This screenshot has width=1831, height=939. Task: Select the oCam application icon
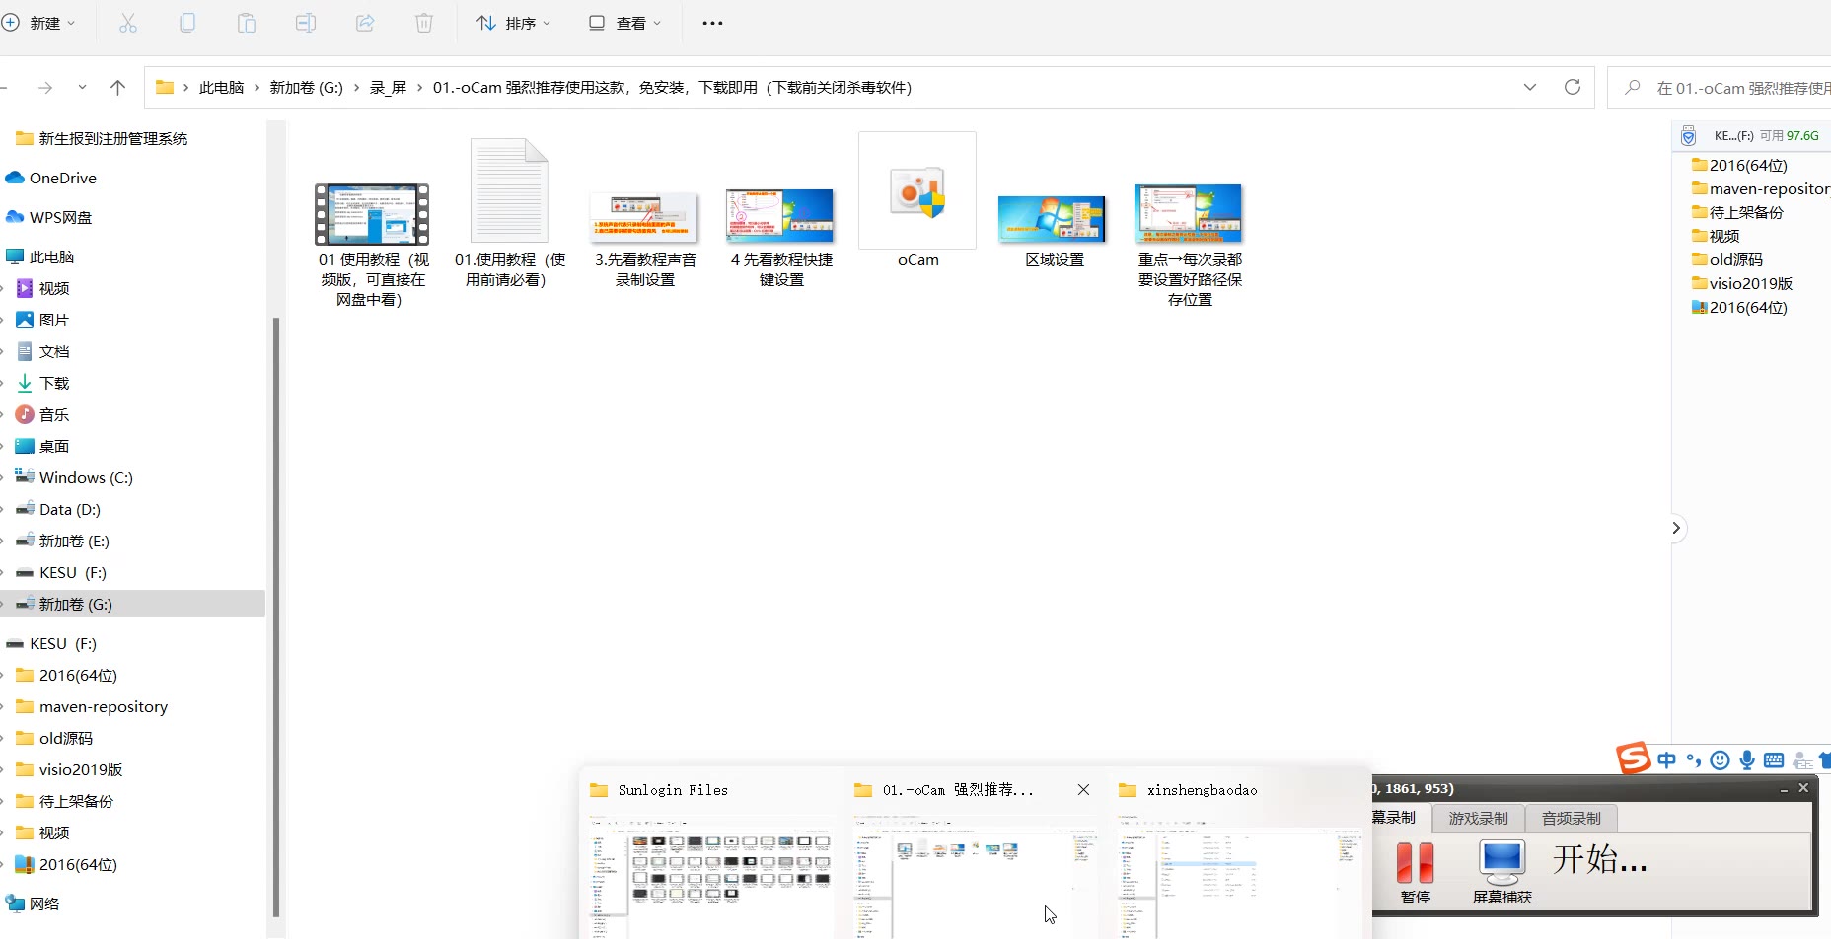tap(917, 190)
